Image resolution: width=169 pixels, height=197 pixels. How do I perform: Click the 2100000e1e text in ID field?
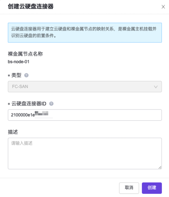tap(23, 115)
